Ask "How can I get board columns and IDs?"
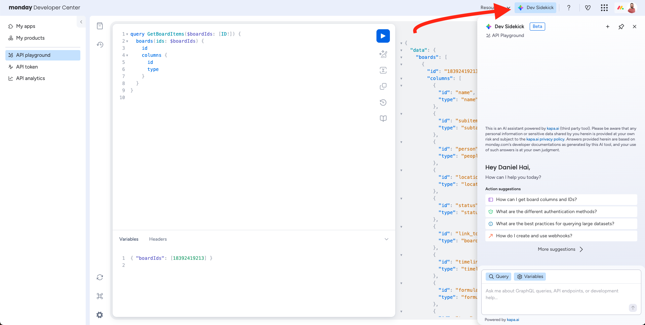 tap(561, 200)
